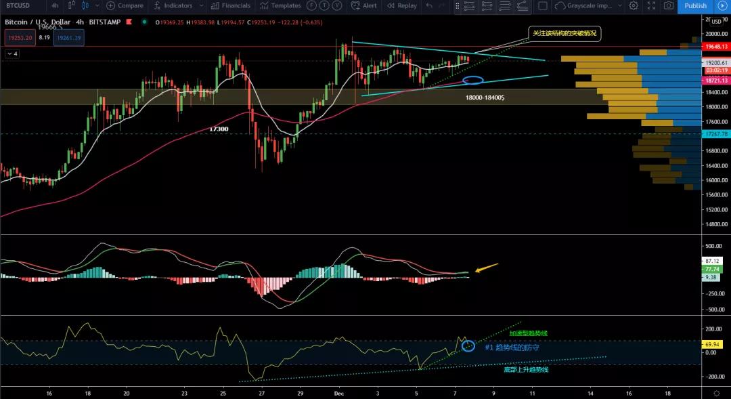The image size is (731, 399).
Task: Open the Financials menu item
Action: click(230, 5)
